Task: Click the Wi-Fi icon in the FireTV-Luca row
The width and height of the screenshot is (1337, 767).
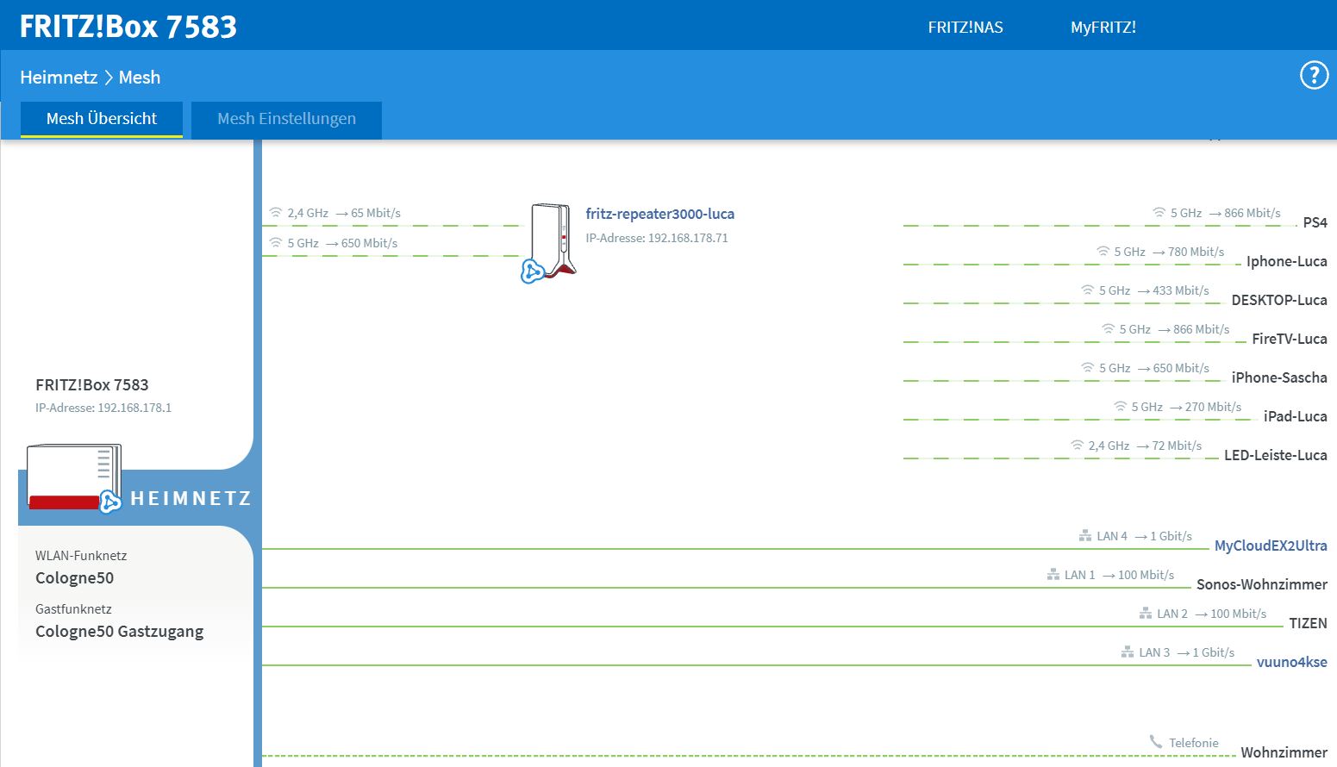Action: 1109,328
